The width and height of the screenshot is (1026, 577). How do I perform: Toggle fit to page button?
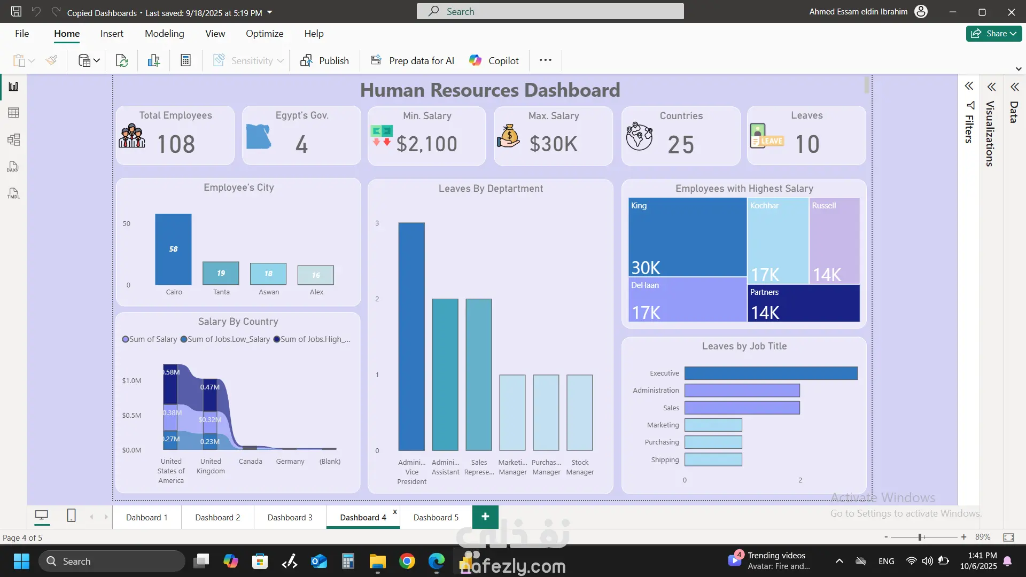(x=1008, y=537)
